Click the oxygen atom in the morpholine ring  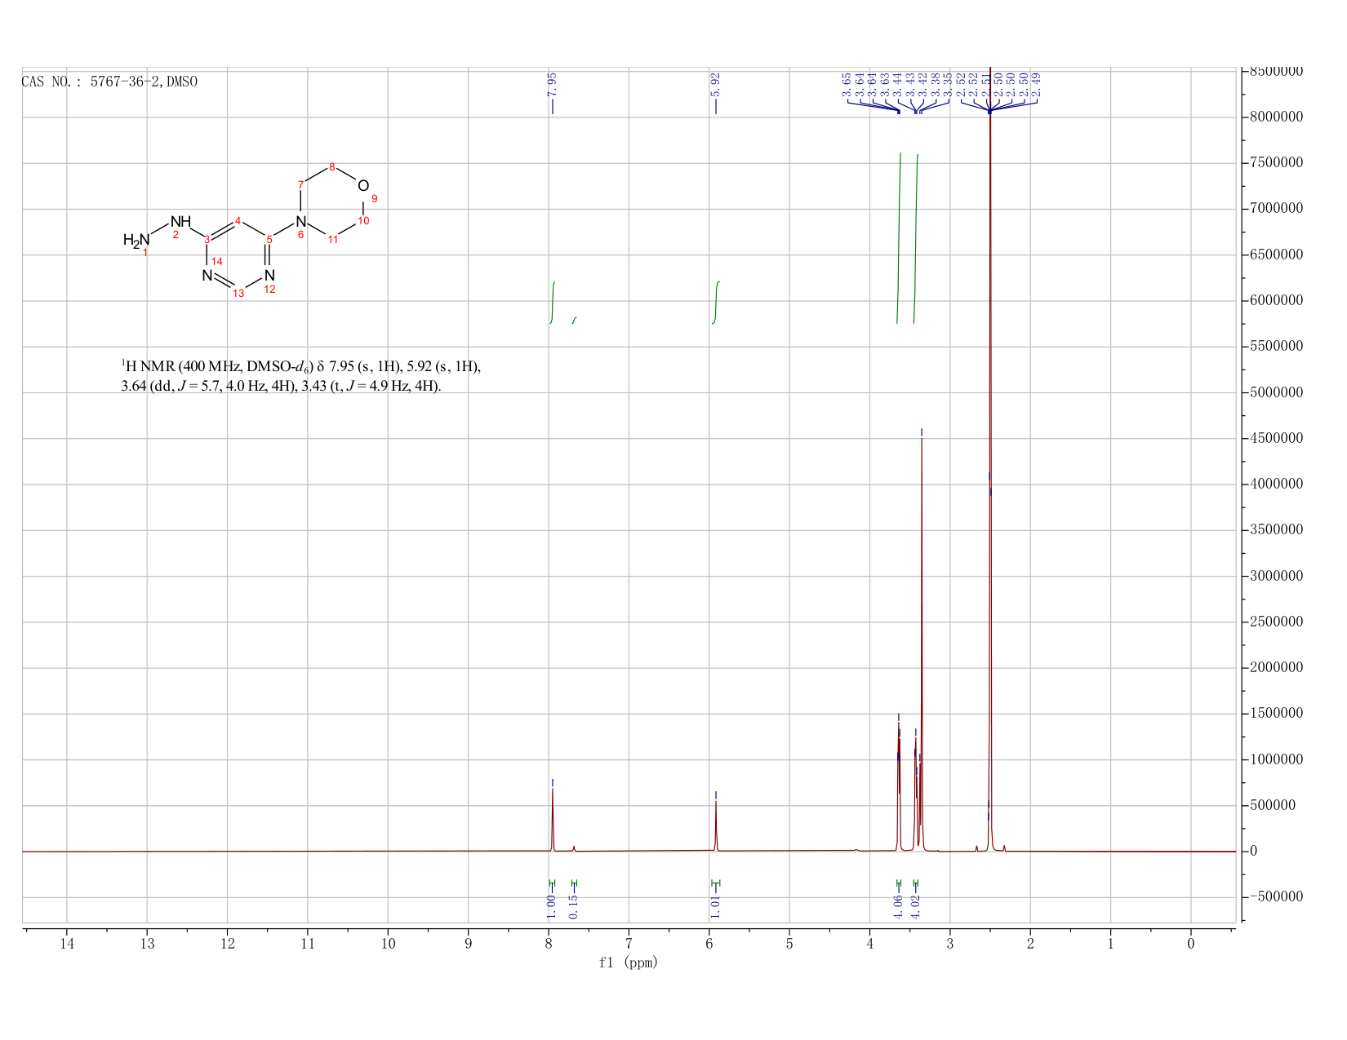[363, 185]
